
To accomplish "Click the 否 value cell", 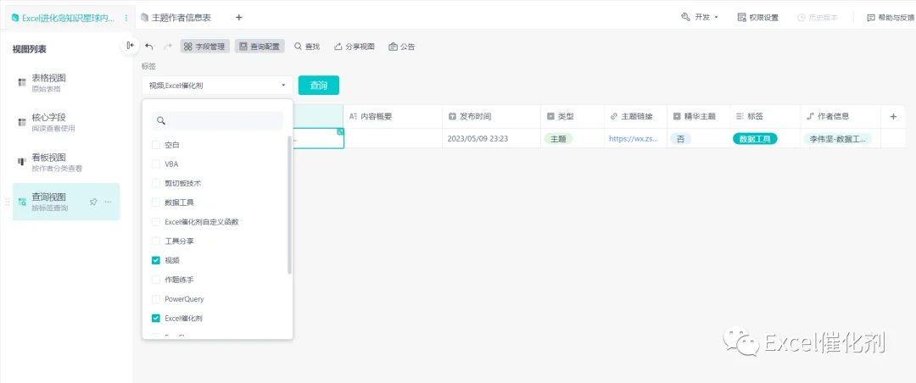I will coord(680,139).
